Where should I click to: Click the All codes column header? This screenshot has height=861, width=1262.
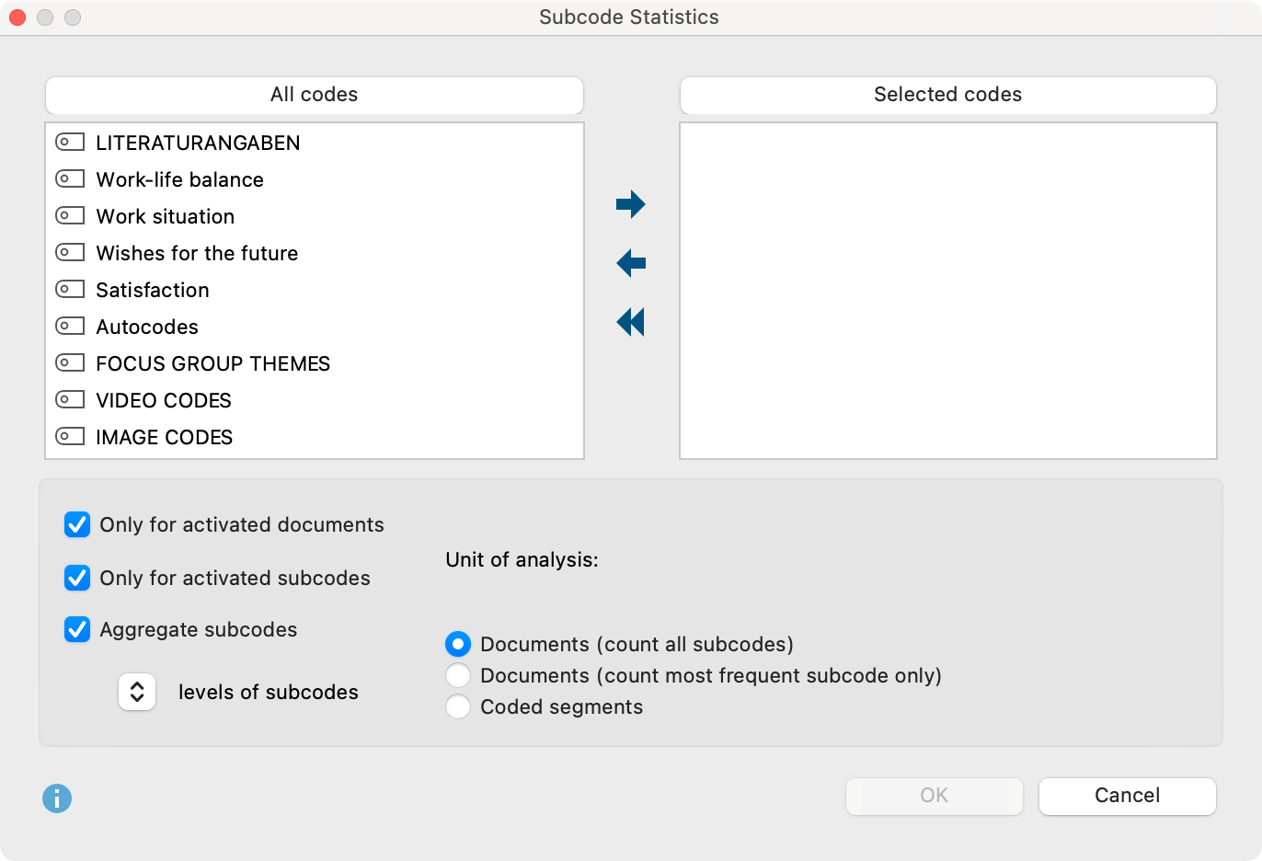[x=315, y=95]
